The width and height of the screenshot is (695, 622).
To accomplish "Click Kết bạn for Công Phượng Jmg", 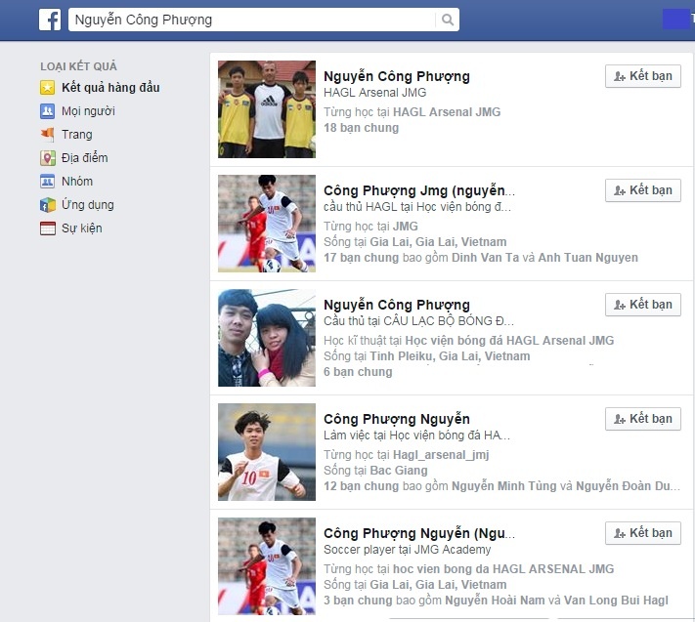I will tap(642, 190).
